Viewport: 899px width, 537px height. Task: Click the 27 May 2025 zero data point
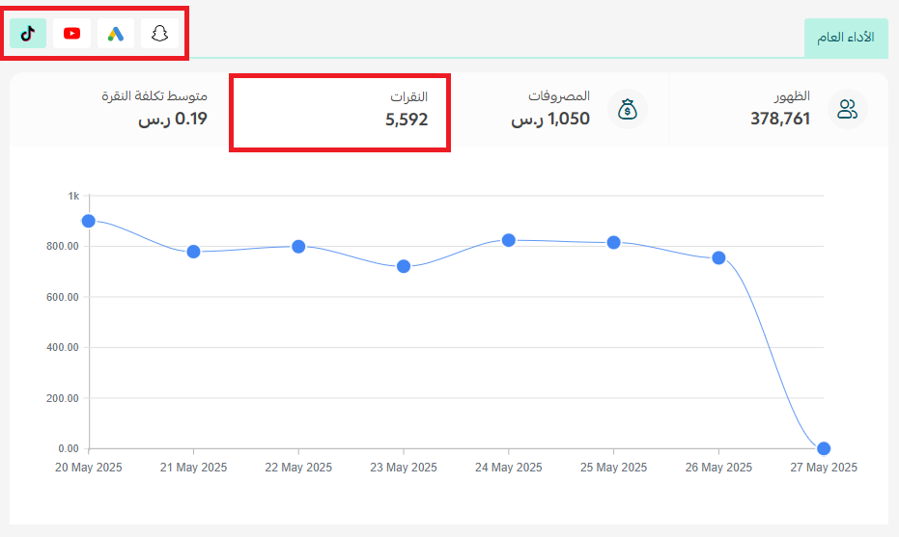pos(824,448)
